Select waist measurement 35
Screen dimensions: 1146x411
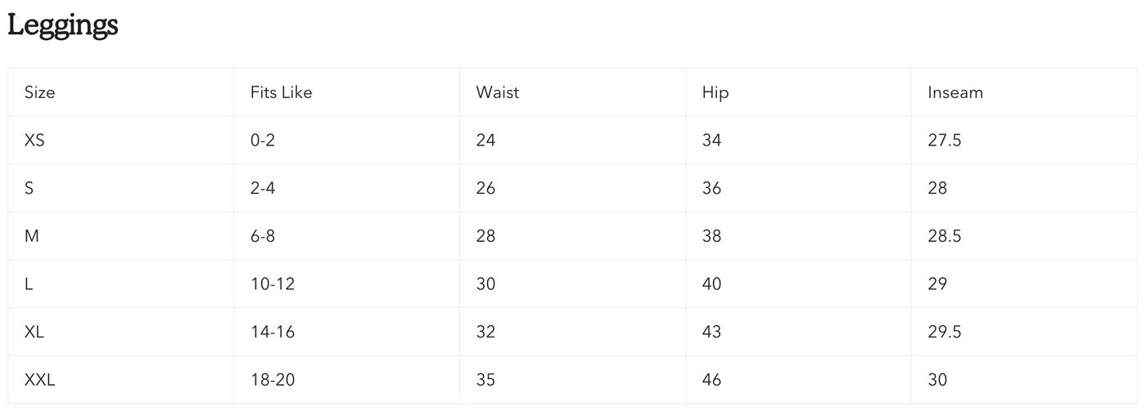click(x=485, y=380)
